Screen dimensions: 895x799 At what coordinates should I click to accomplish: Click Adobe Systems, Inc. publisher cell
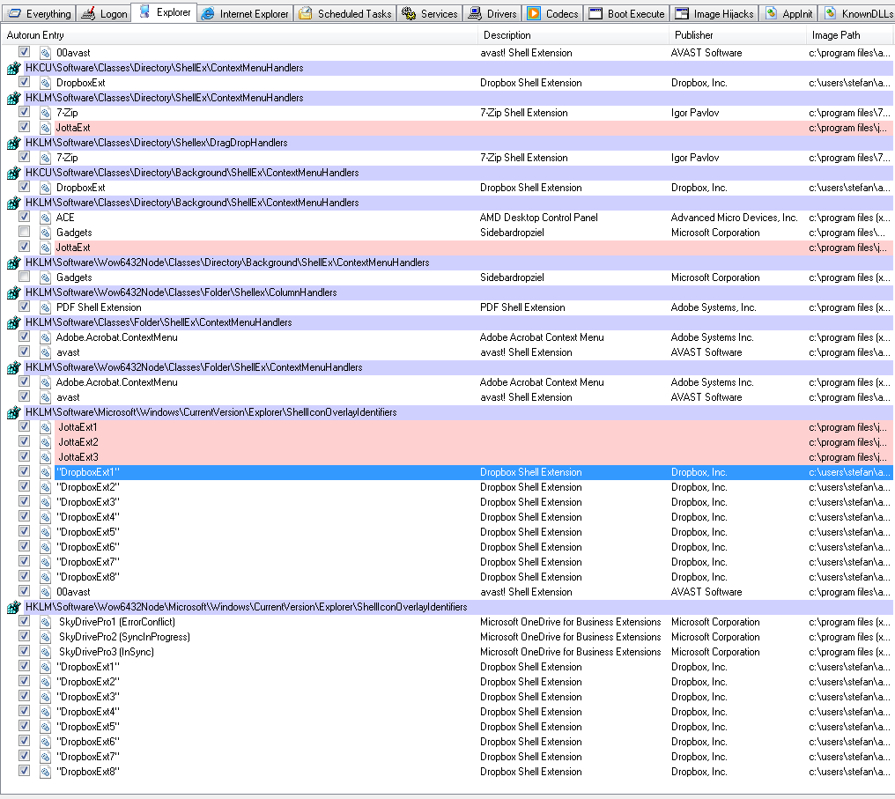tap(714, 307)
